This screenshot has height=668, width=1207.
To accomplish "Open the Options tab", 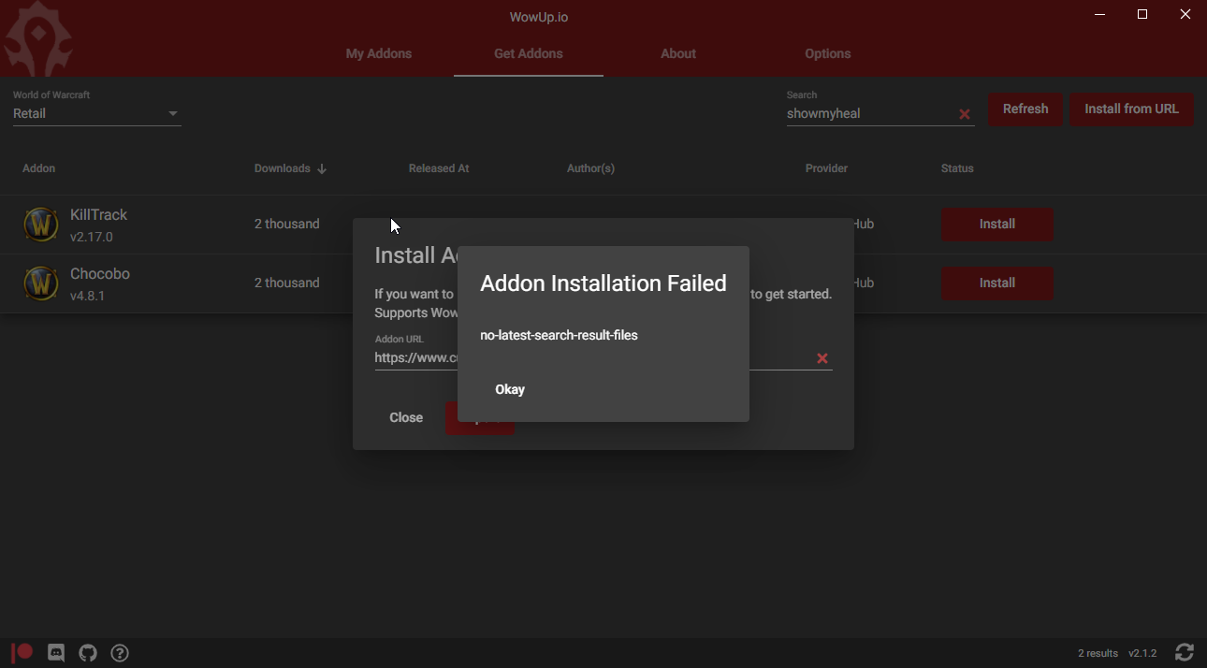I will coord(827,53).
